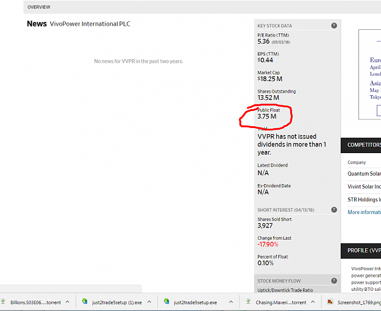Expand options for just2trade5setup.exe download
The image size is (381, 311).
231,302
